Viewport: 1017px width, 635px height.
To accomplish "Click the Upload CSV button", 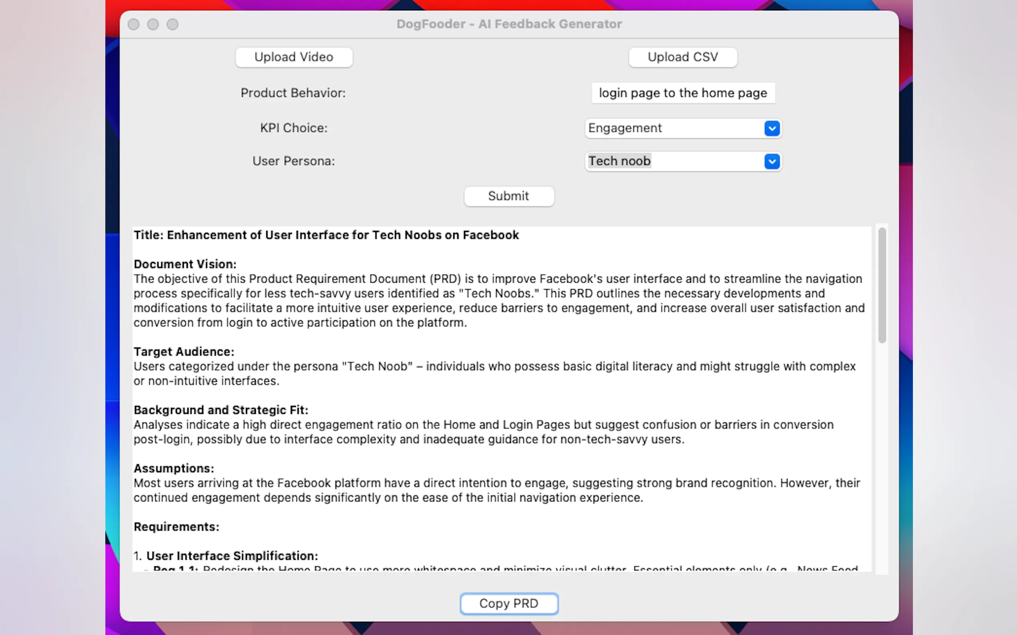I will click(x=682, y=57).
